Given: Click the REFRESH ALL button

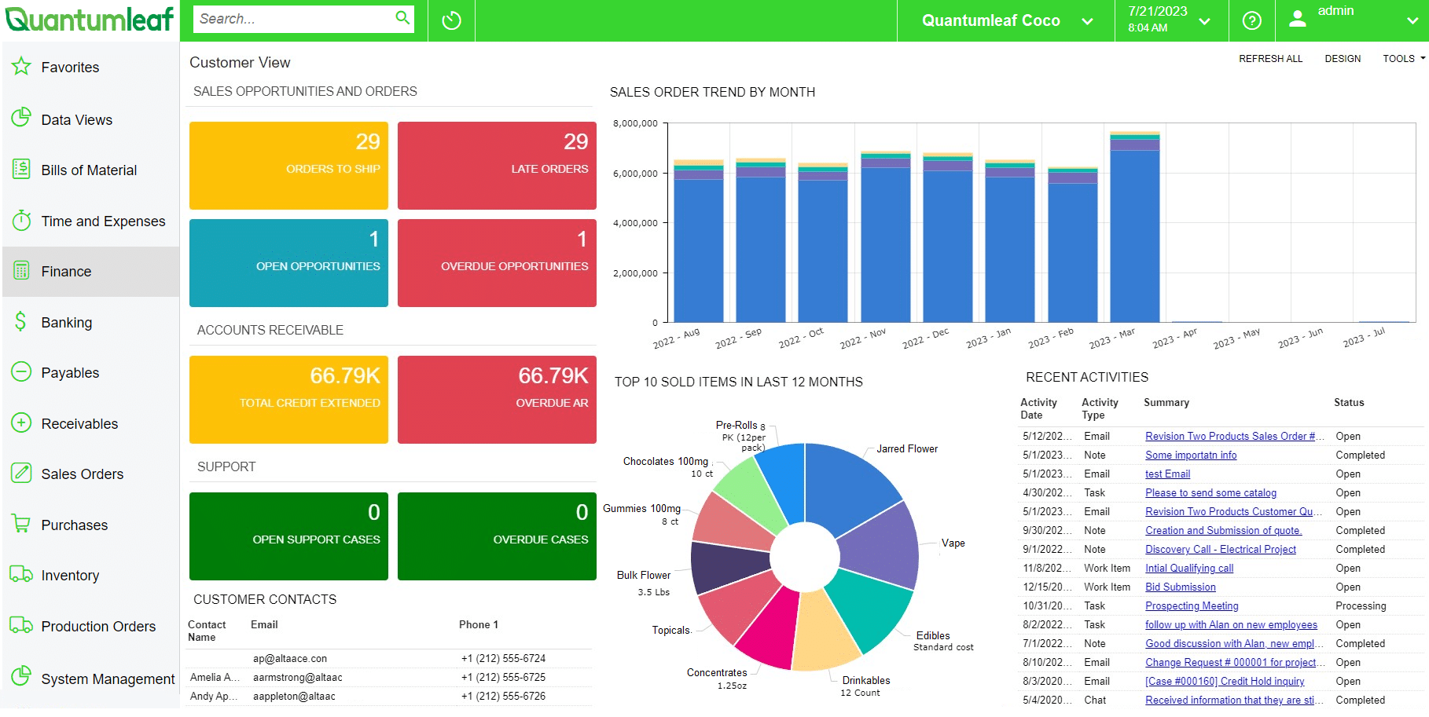Looking at the screenshot, I should click(x=1270, y=59).
